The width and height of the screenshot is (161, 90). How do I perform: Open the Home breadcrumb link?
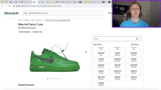tap(20, 20)
